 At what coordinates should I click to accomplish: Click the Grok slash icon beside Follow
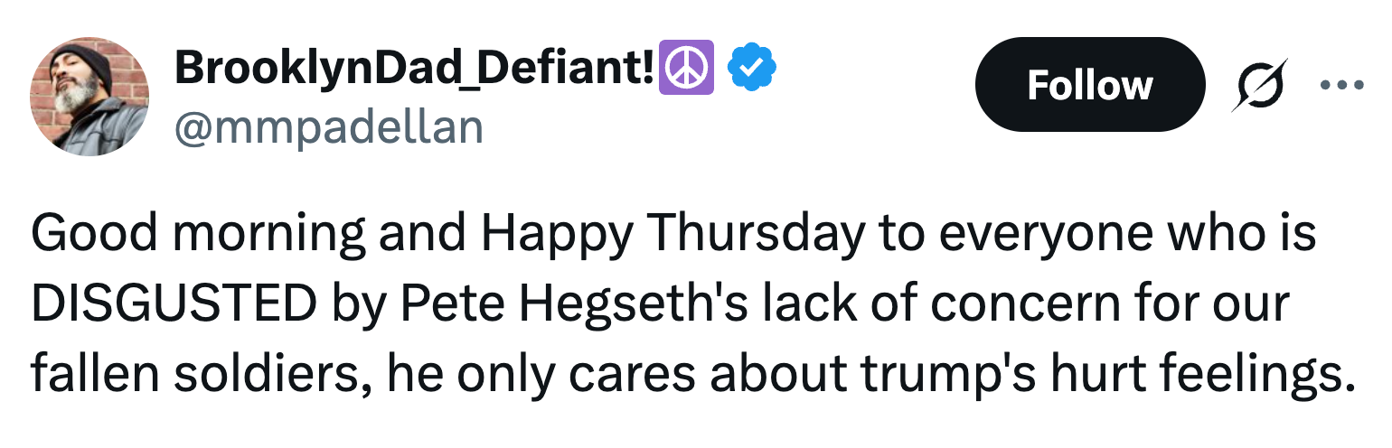[1258, 87]
